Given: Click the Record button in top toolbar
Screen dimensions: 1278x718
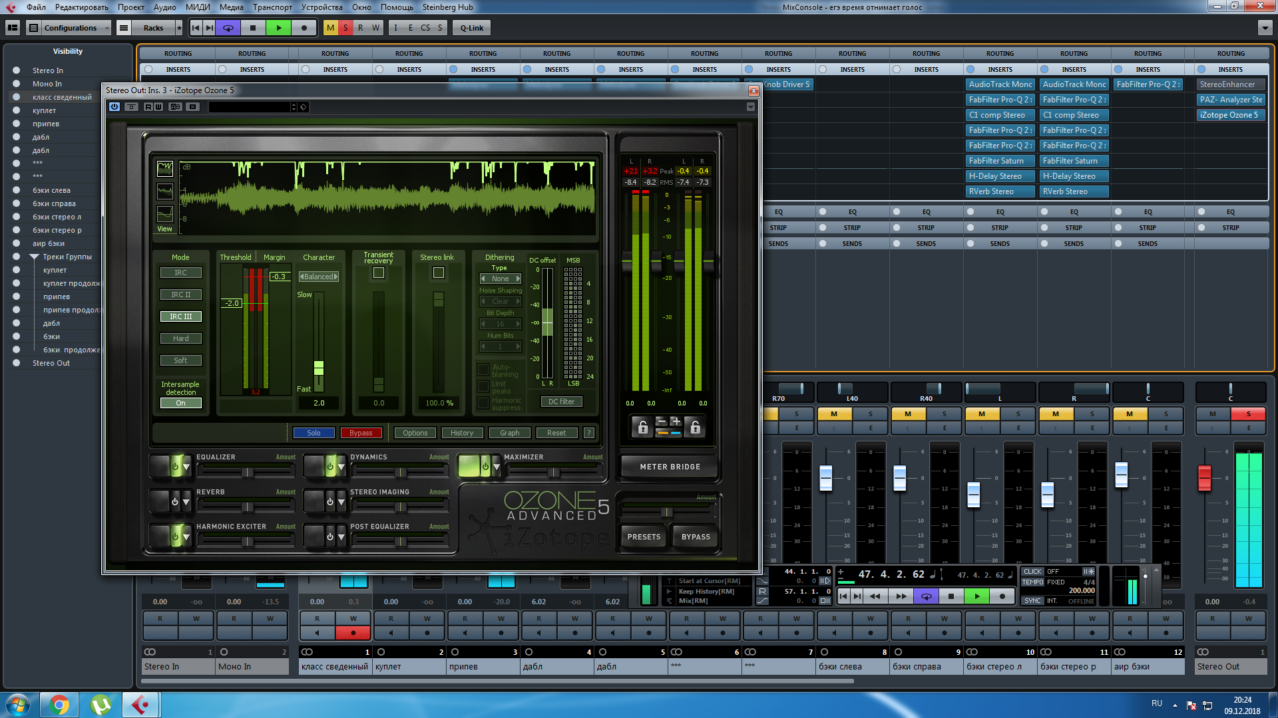Looking at the screenshot, I should (x=304, y=28).
